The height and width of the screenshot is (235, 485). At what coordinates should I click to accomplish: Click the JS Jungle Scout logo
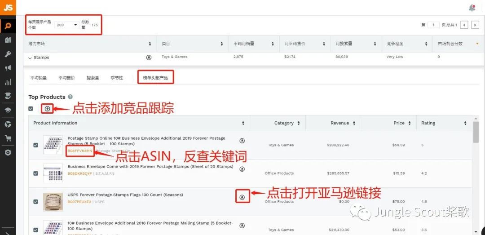pos(8,8)
